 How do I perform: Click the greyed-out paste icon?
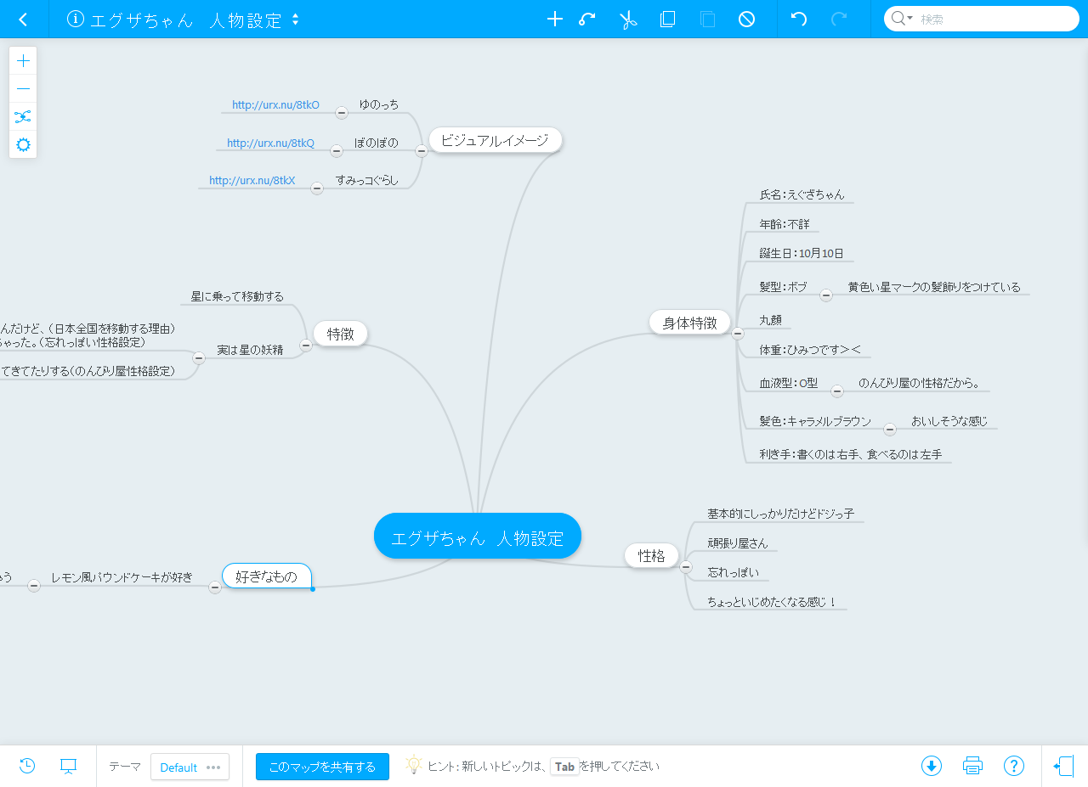pyautogui.click(x=708, y=19)
